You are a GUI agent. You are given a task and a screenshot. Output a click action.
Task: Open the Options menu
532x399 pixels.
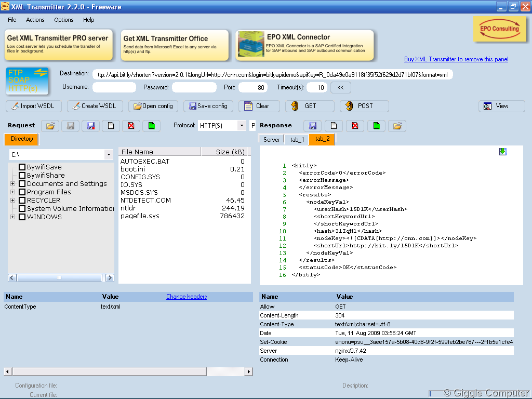64,20
